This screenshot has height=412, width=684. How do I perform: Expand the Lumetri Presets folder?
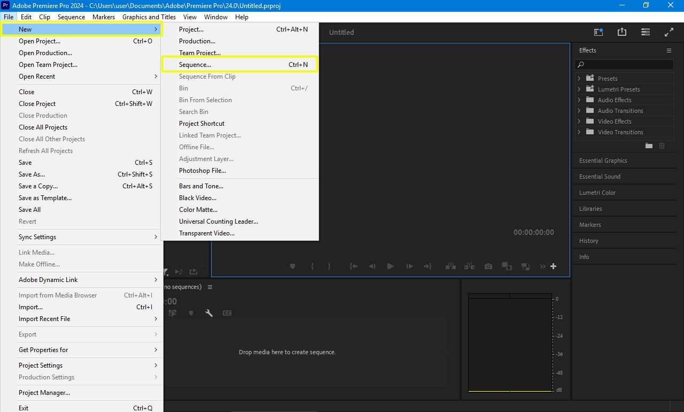click(579, 89)
